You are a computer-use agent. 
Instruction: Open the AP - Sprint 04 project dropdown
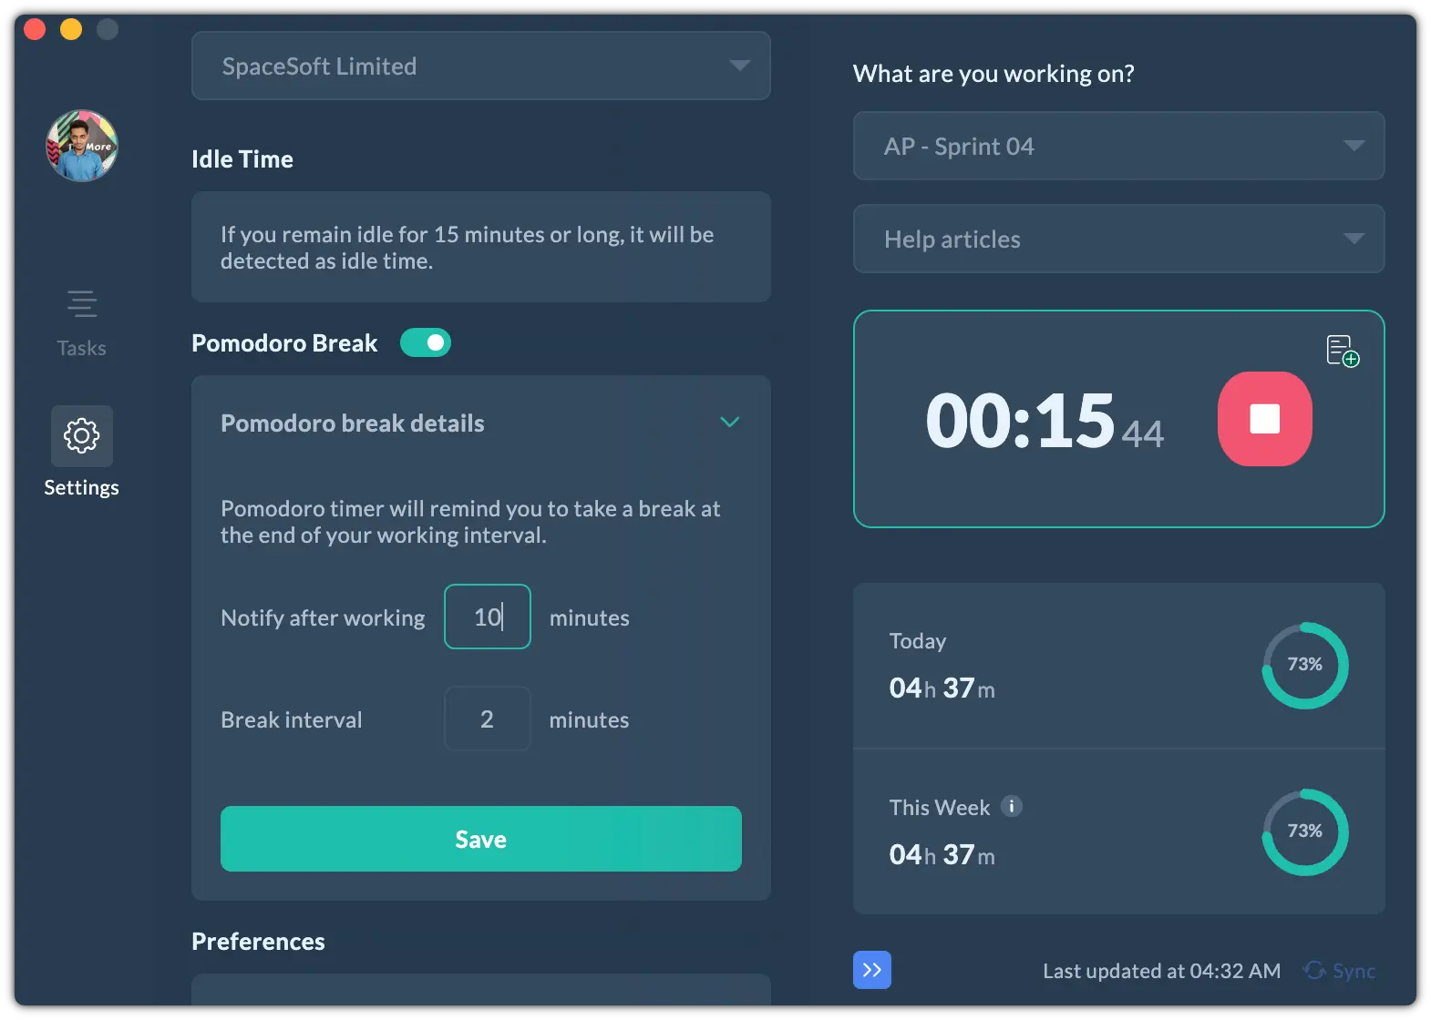(1118, 146)
